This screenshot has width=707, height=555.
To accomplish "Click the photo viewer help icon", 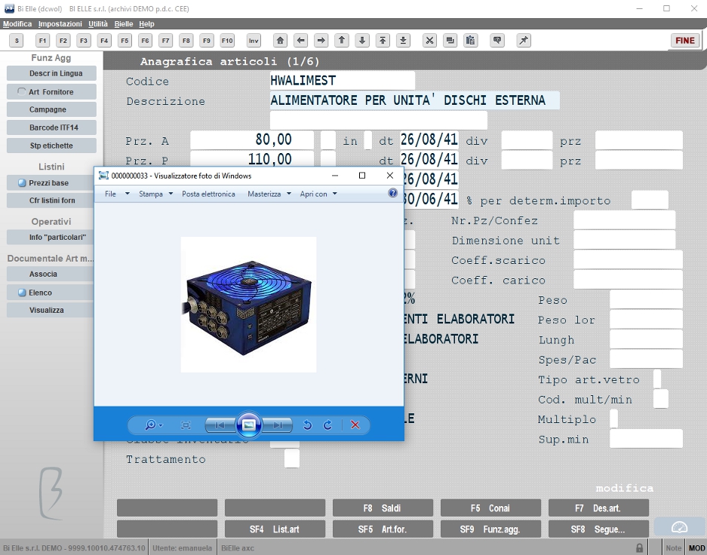I will 392,193.
